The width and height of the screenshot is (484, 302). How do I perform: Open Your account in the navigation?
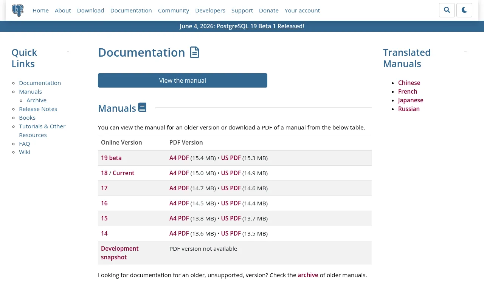302,11
